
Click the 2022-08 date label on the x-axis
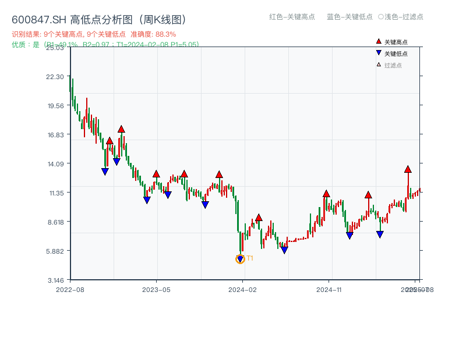pyautogui.click(x=70, y=289)
